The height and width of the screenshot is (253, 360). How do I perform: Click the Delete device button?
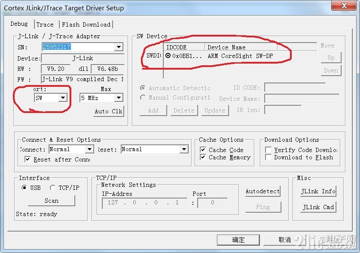[x=184, y=110]
